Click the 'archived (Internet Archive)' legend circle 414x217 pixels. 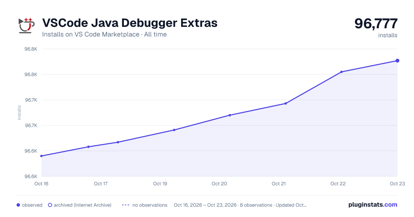50,205
